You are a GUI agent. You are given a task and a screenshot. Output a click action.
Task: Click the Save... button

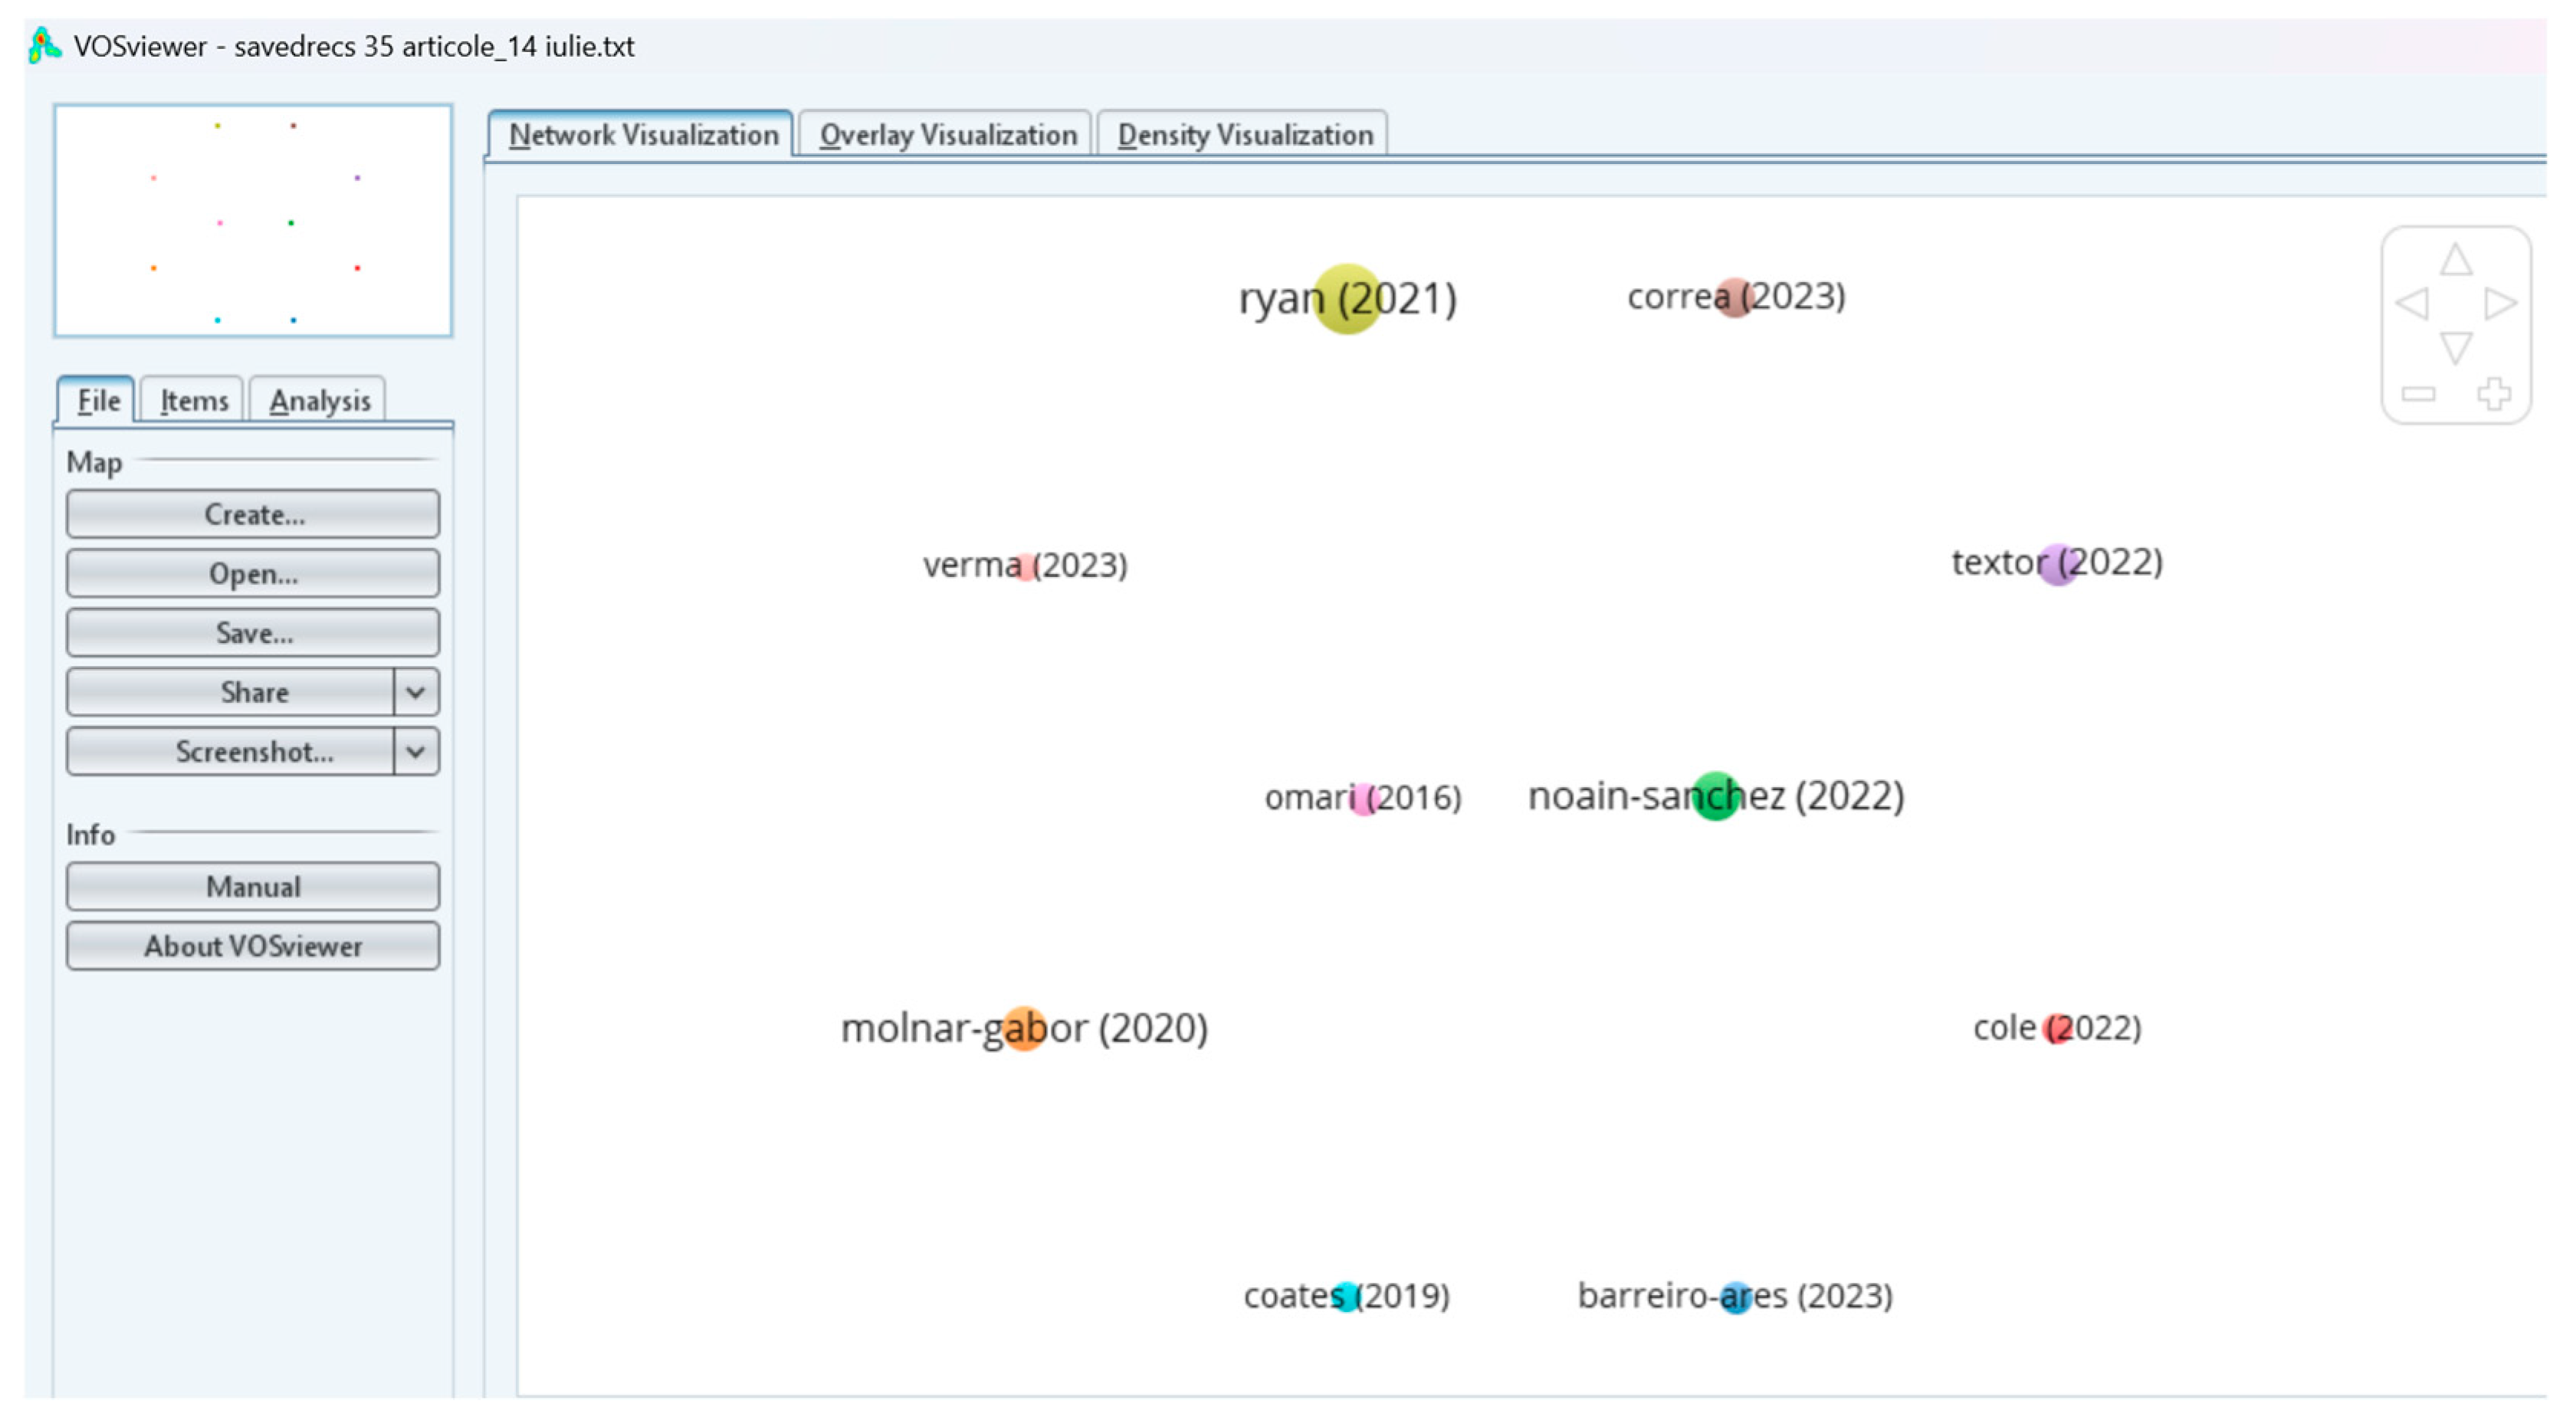pyautogui.click(x=253, y=633)
